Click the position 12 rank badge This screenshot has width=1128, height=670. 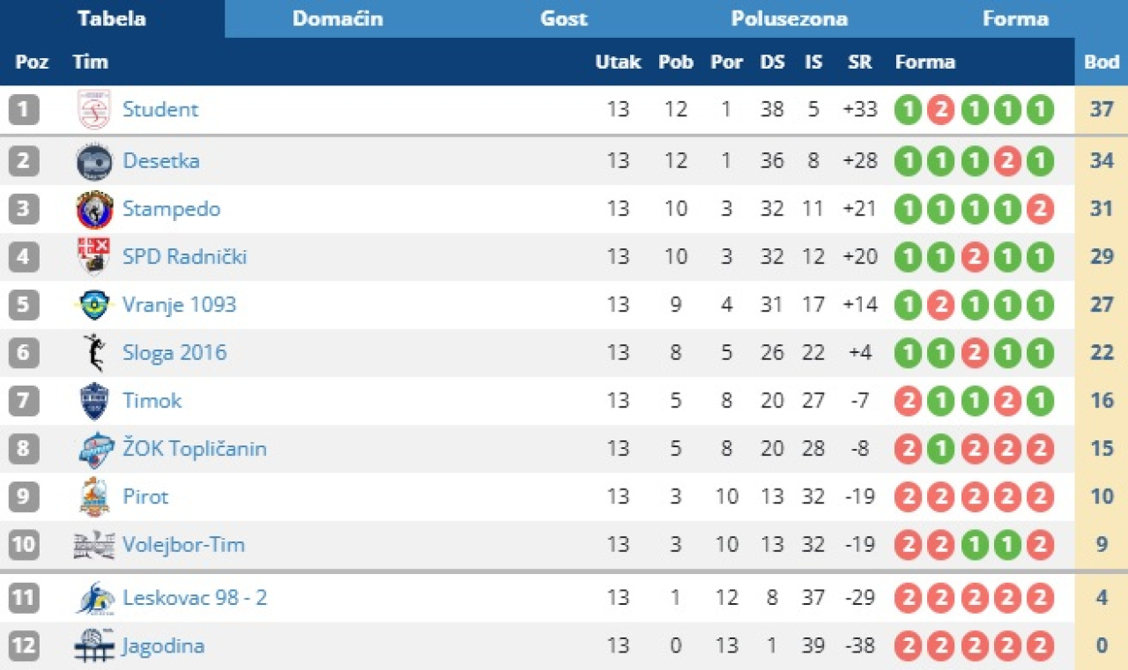[x=25, y=646]
